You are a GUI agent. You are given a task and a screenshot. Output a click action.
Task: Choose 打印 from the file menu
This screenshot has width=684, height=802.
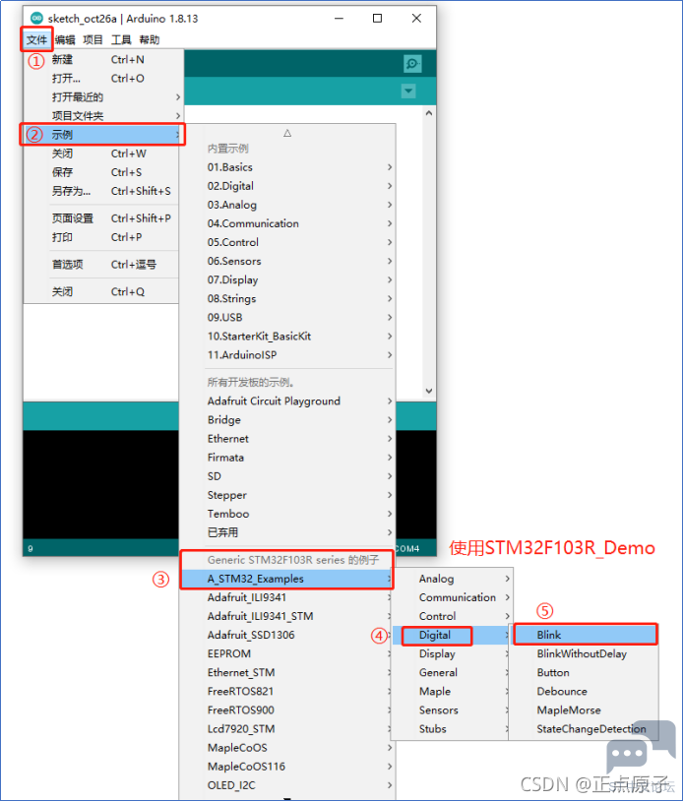pyautogui.click(x=101, y=237)
